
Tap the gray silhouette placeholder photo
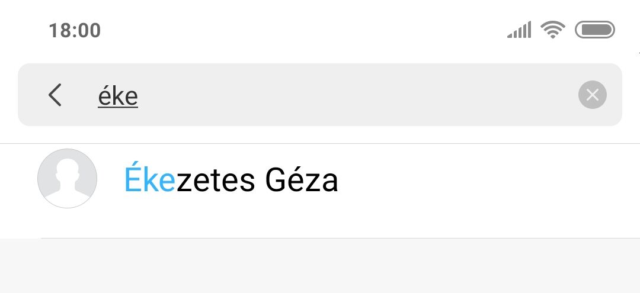click(x=68, y=179)
